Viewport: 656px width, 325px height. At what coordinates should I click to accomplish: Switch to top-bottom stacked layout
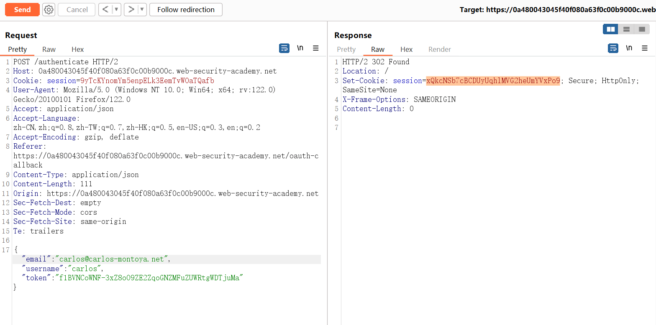[626, 29]
